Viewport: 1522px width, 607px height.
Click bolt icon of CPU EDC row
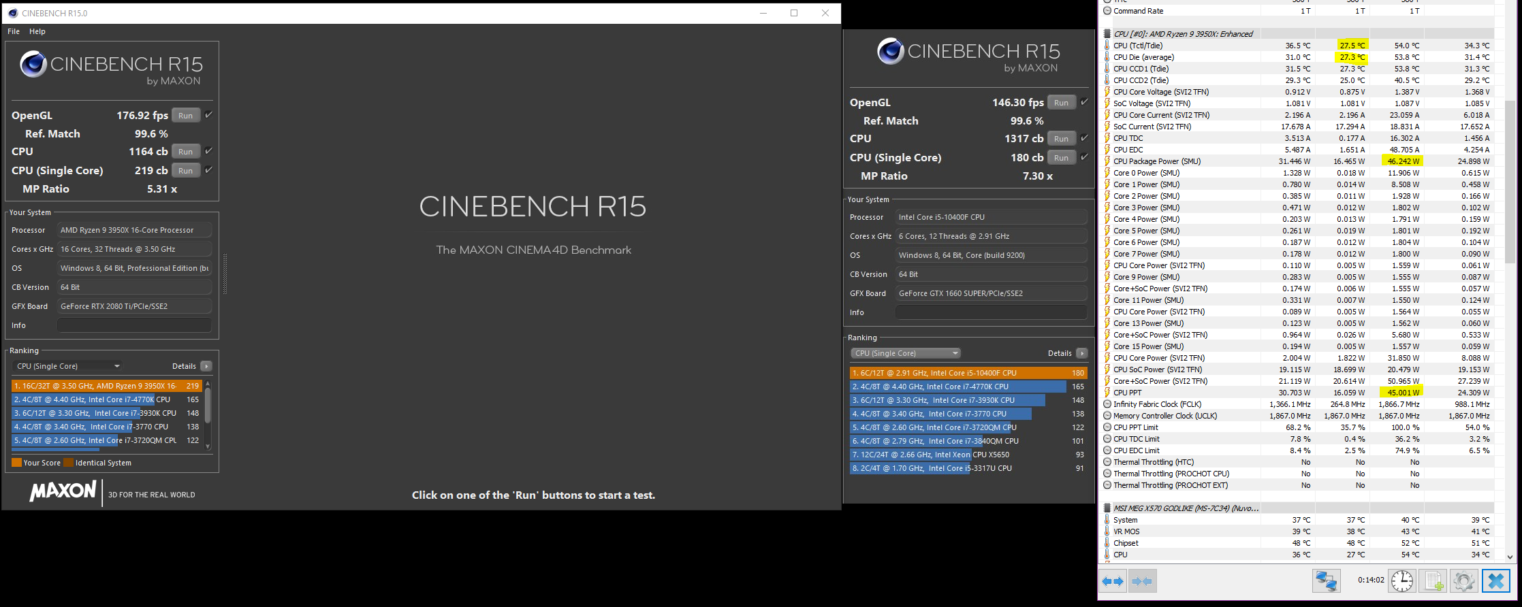click(1107, 150)
